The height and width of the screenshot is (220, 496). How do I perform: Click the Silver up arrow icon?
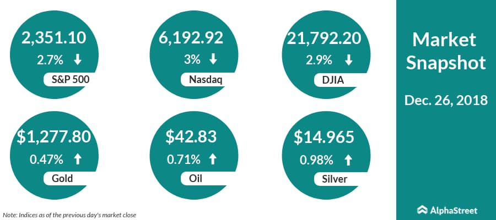(x=348, y=159)
